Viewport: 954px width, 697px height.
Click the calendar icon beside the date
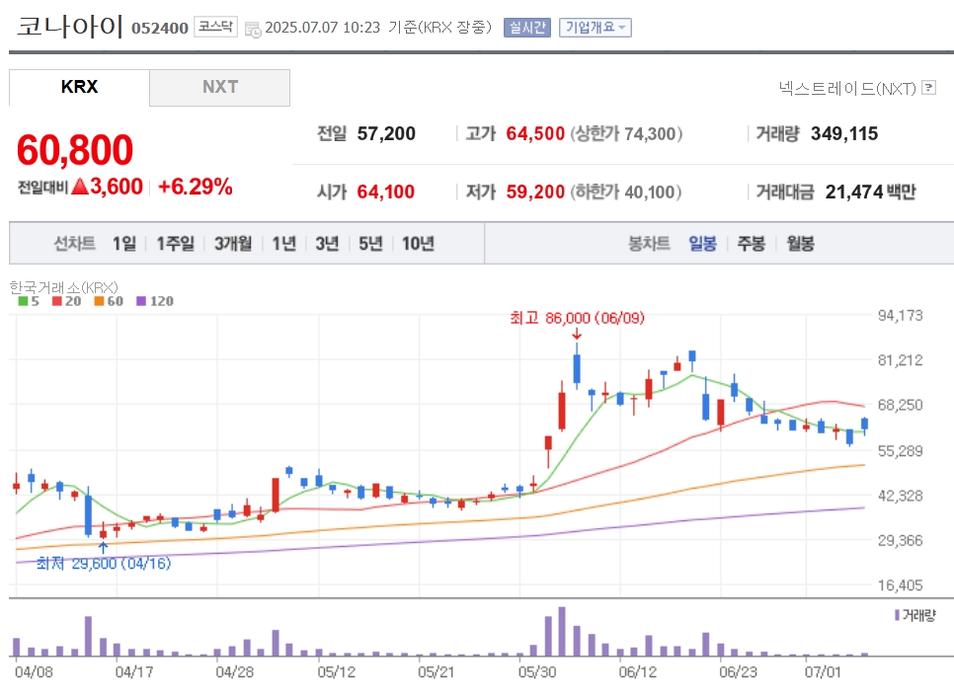pyautogui.click(x=253, y=30)
